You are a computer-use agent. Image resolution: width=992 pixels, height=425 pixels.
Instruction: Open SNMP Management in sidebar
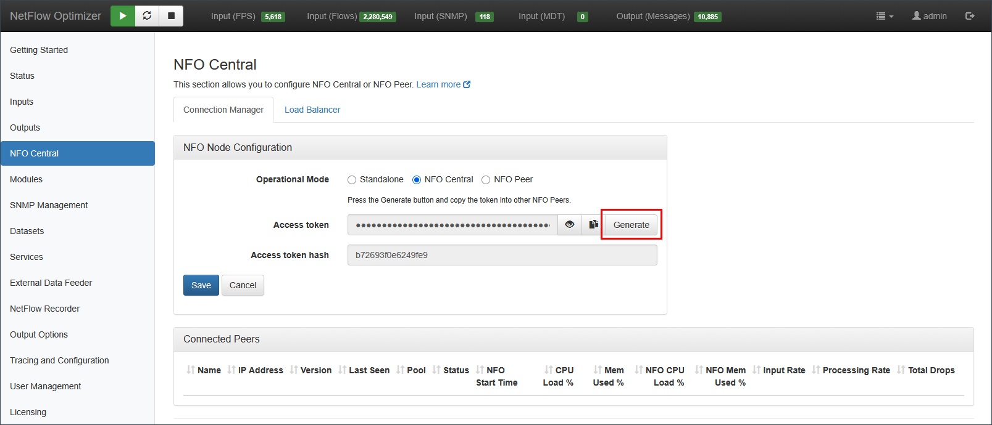49,205
